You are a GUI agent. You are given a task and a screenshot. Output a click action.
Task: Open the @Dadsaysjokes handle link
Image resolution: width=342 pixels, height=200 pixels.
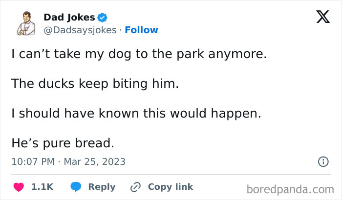(x=80, y=30)
